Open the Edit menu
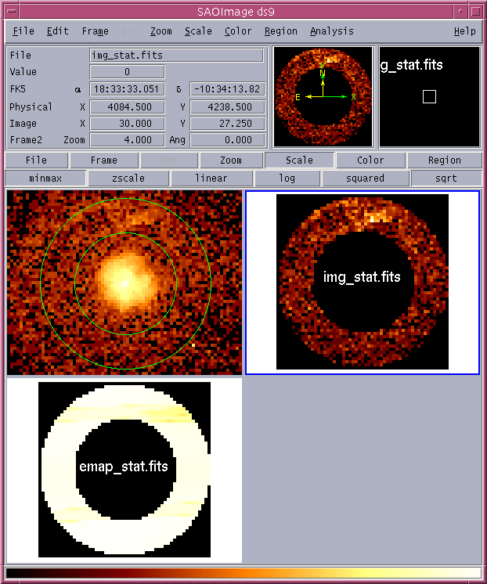Image resolution: width=487 pixels, height=584 pixels. tap(57, 31)
